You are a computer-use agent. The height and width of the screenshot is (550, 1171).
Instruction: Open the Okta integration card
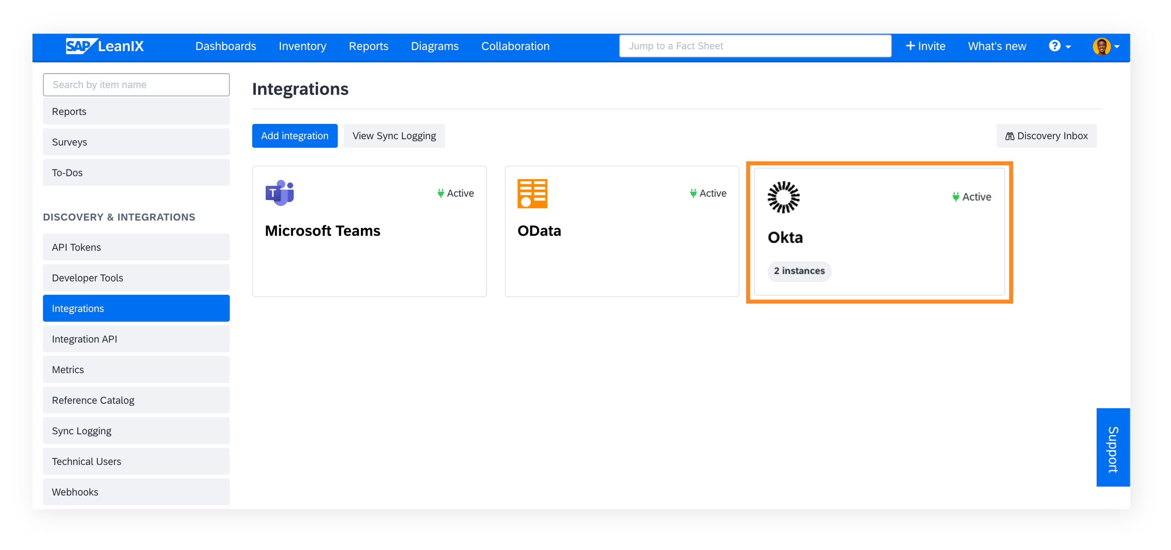pyautogui.click(x=879, y=232)
